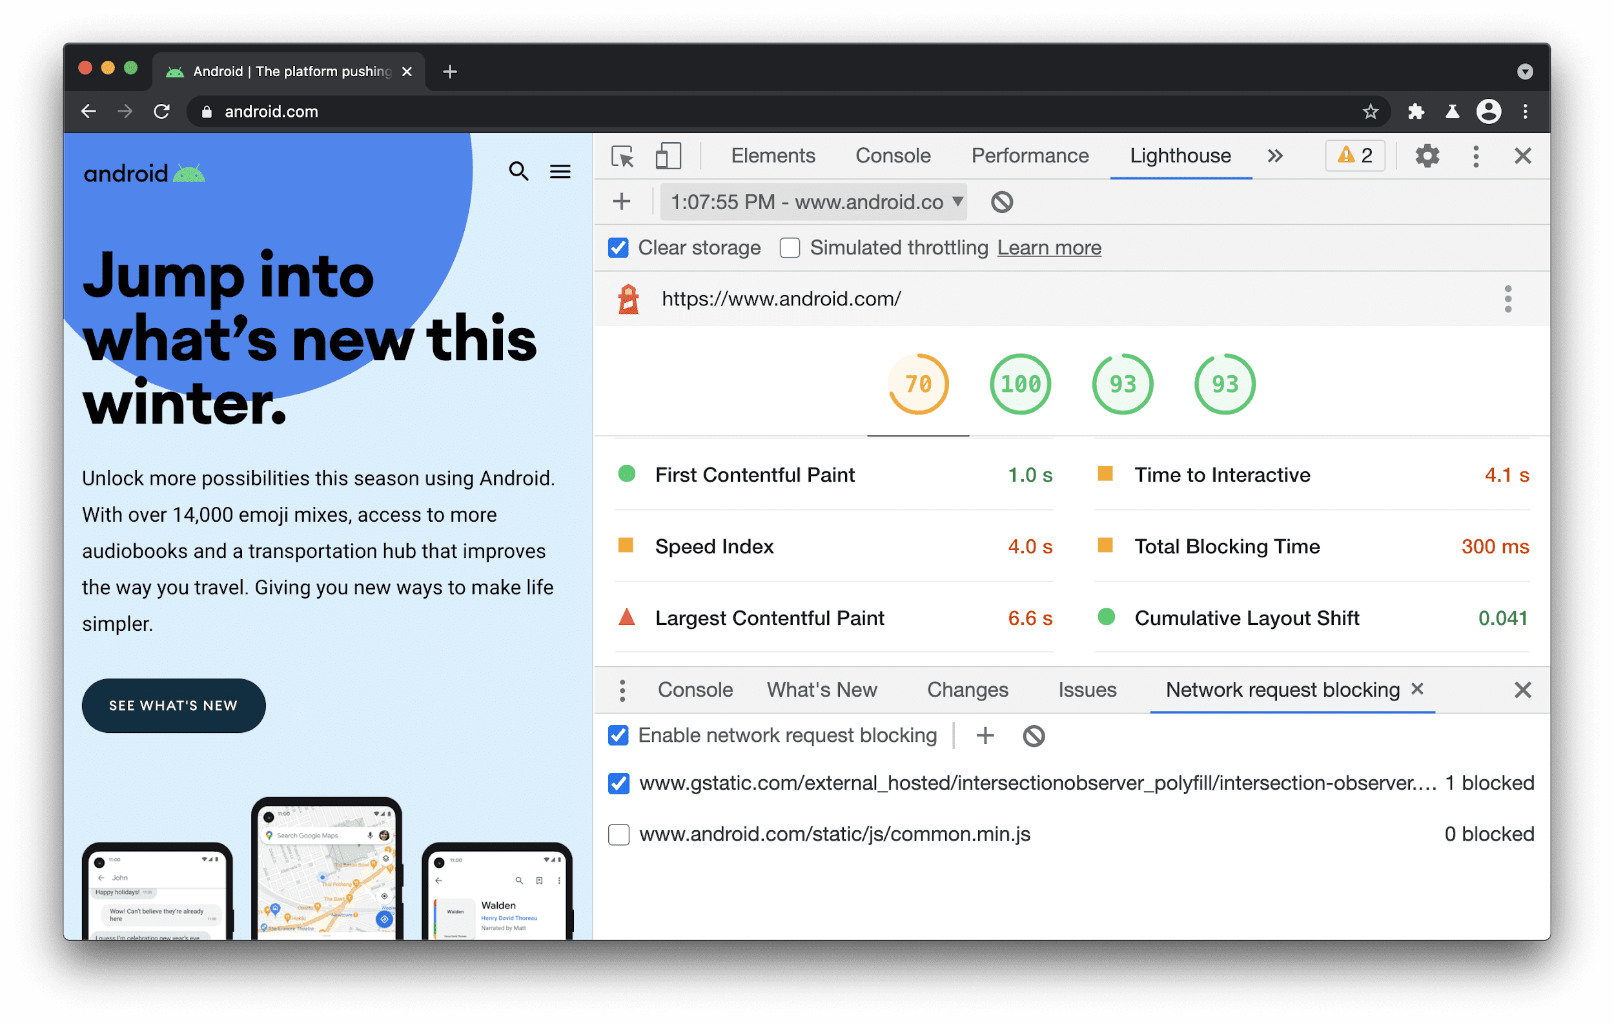Expand network request blocking pattern options
Image resolution: width=1614 pixels, height=1024 pixels.
pyautogui.click(x=621, y=688)
